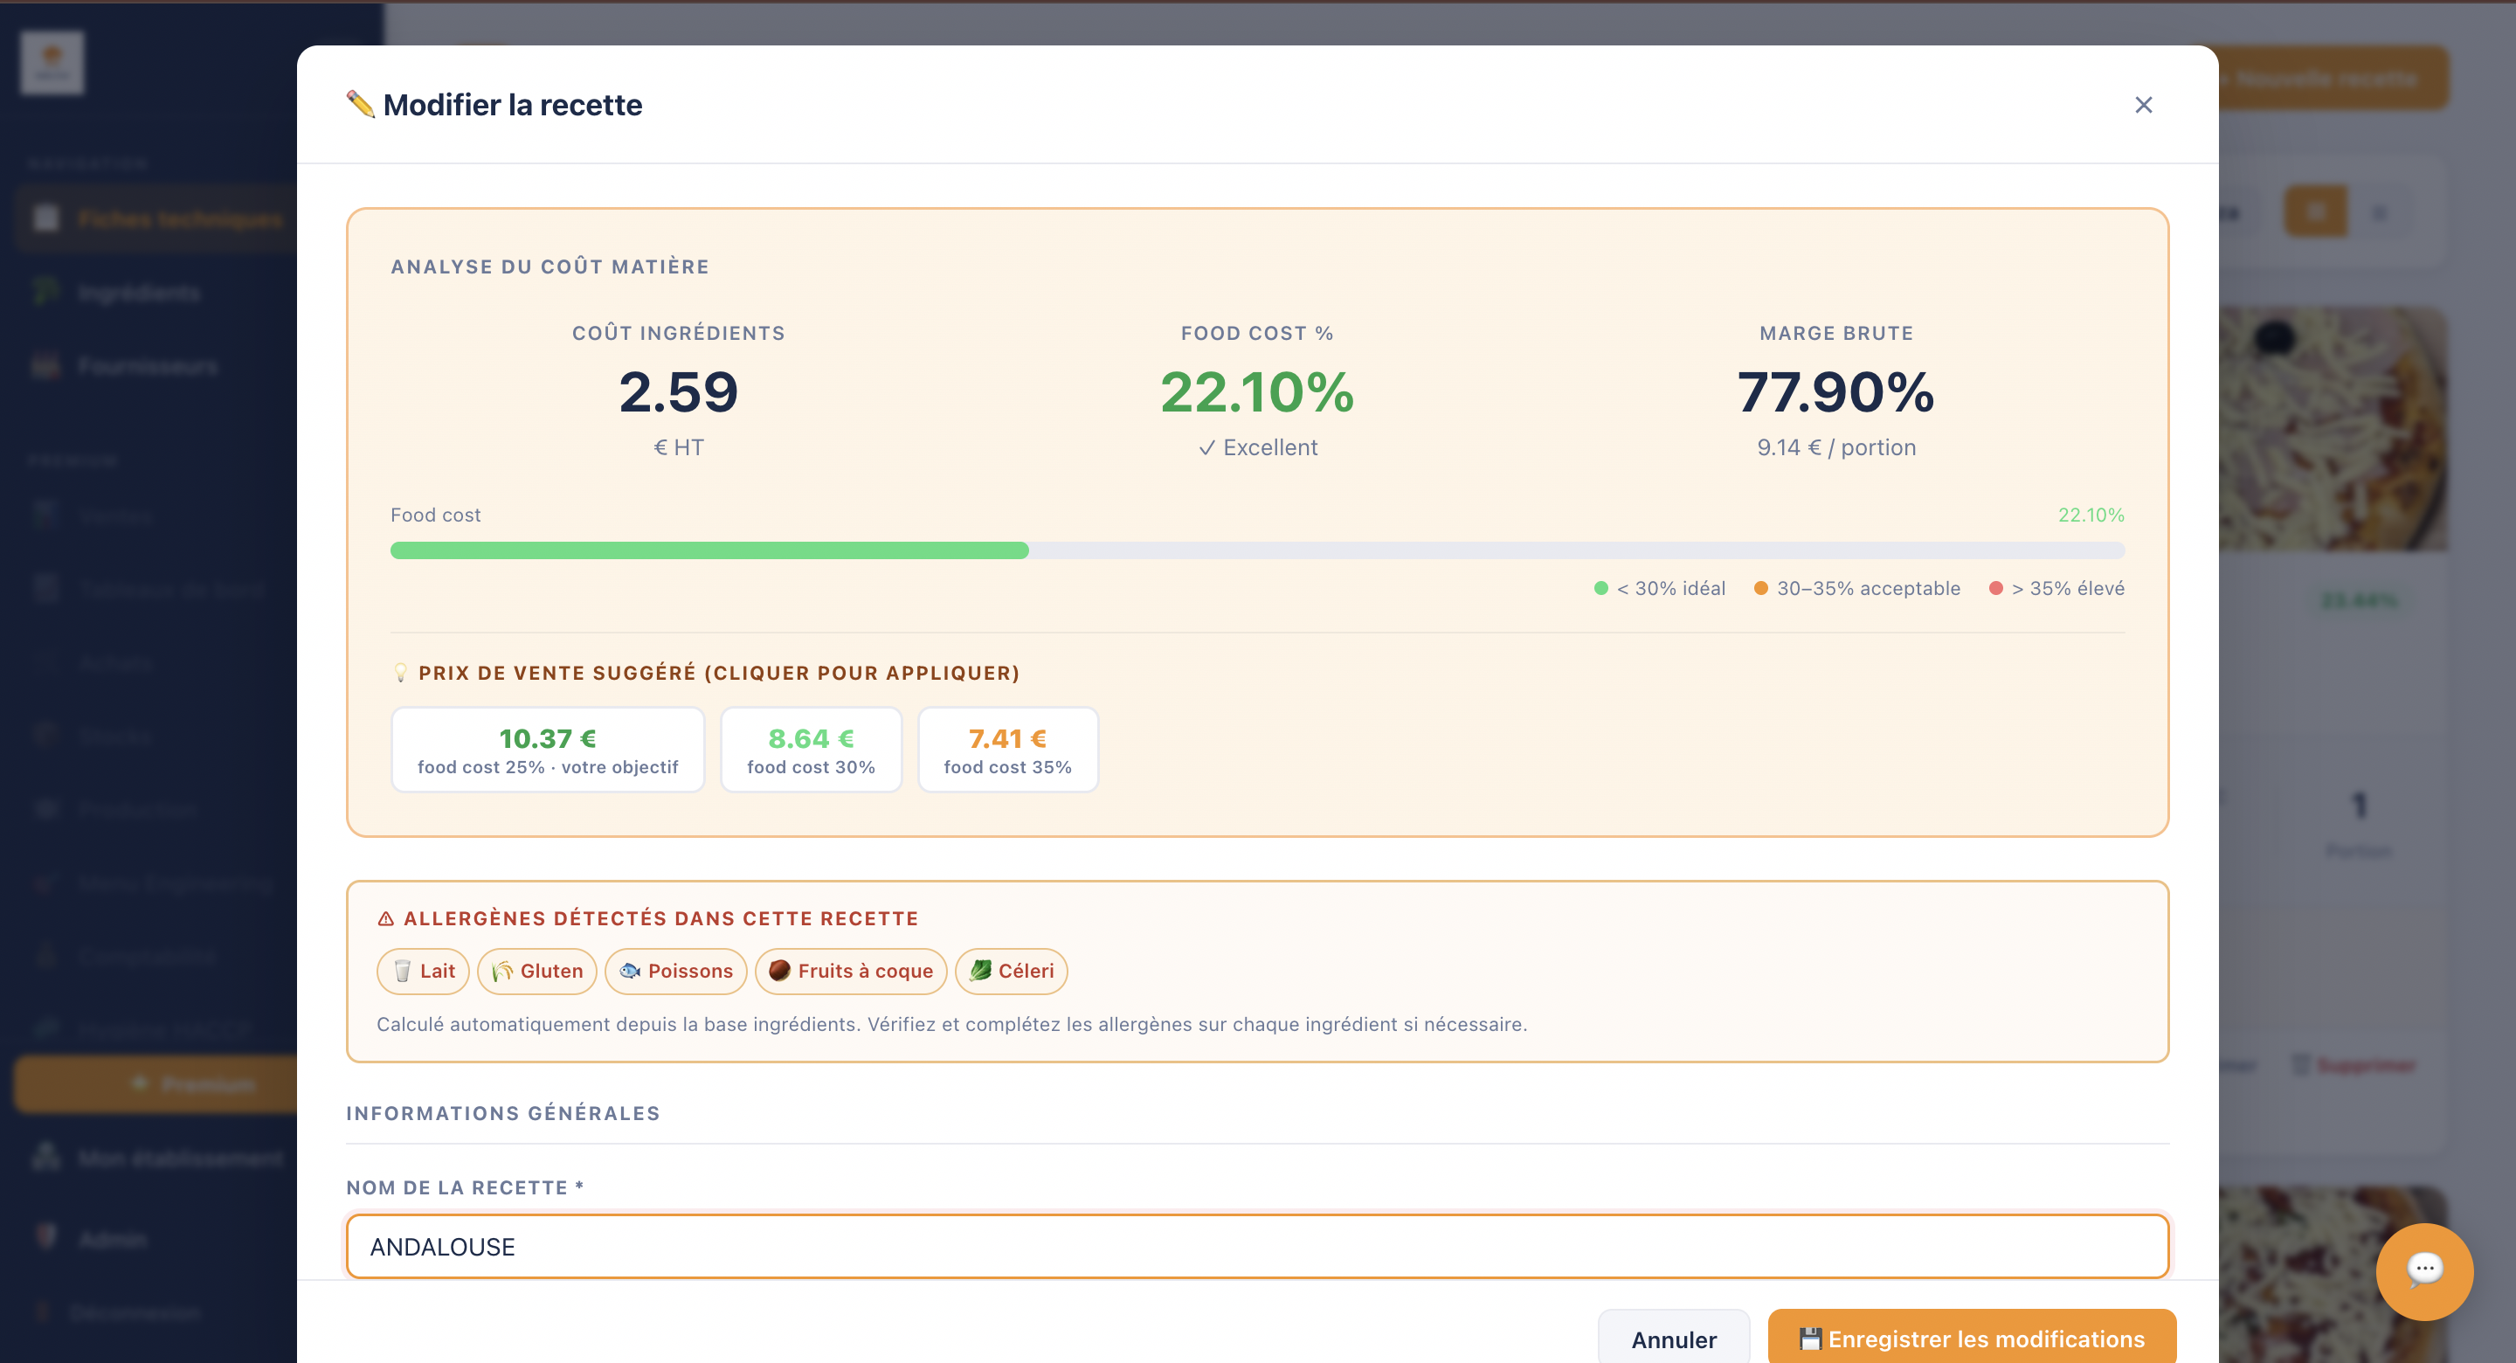Click the red > 35% élevé legend dot
Image resolution: width=2516 pixels, height=1363 pixels.
tap(1995, 588)
